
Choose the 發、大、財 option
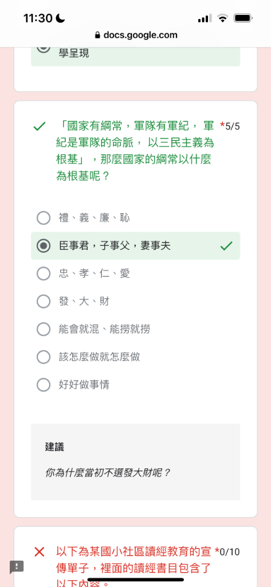(x=135, y=302)
